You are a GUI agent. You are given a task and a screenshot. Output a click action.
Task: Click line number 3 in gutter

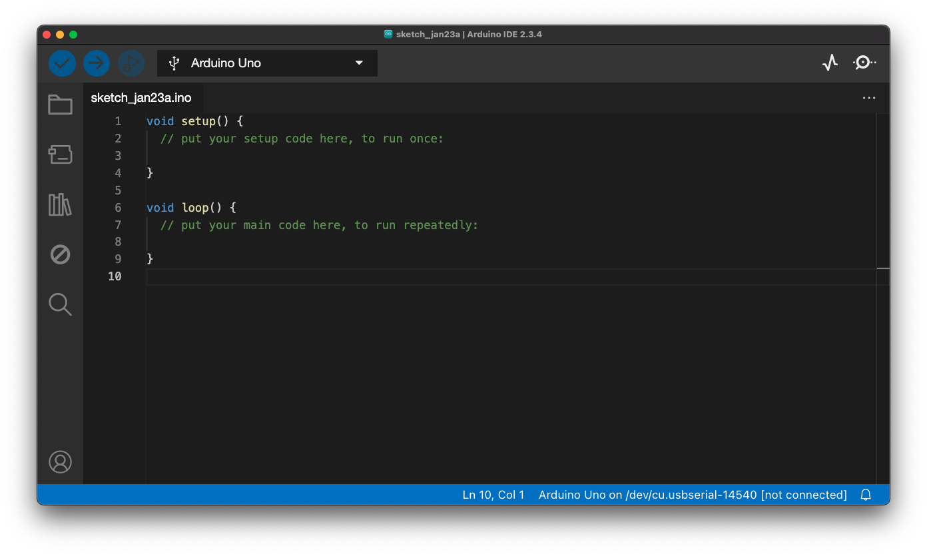tap(118, 156)
